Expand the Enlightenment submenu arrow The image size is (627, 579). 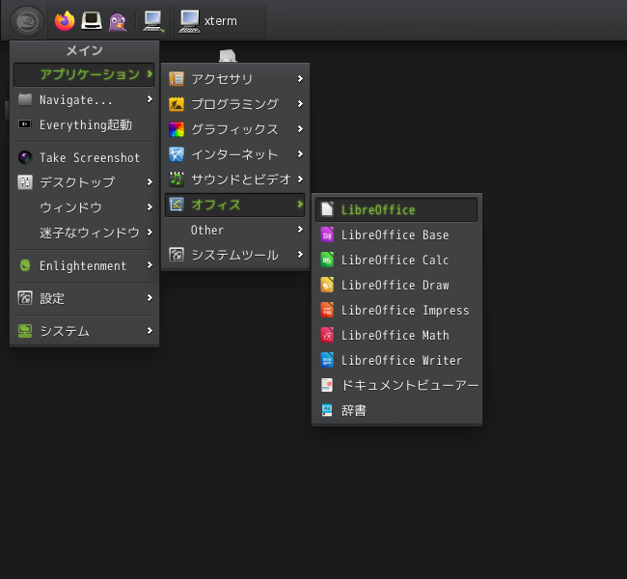150,265
